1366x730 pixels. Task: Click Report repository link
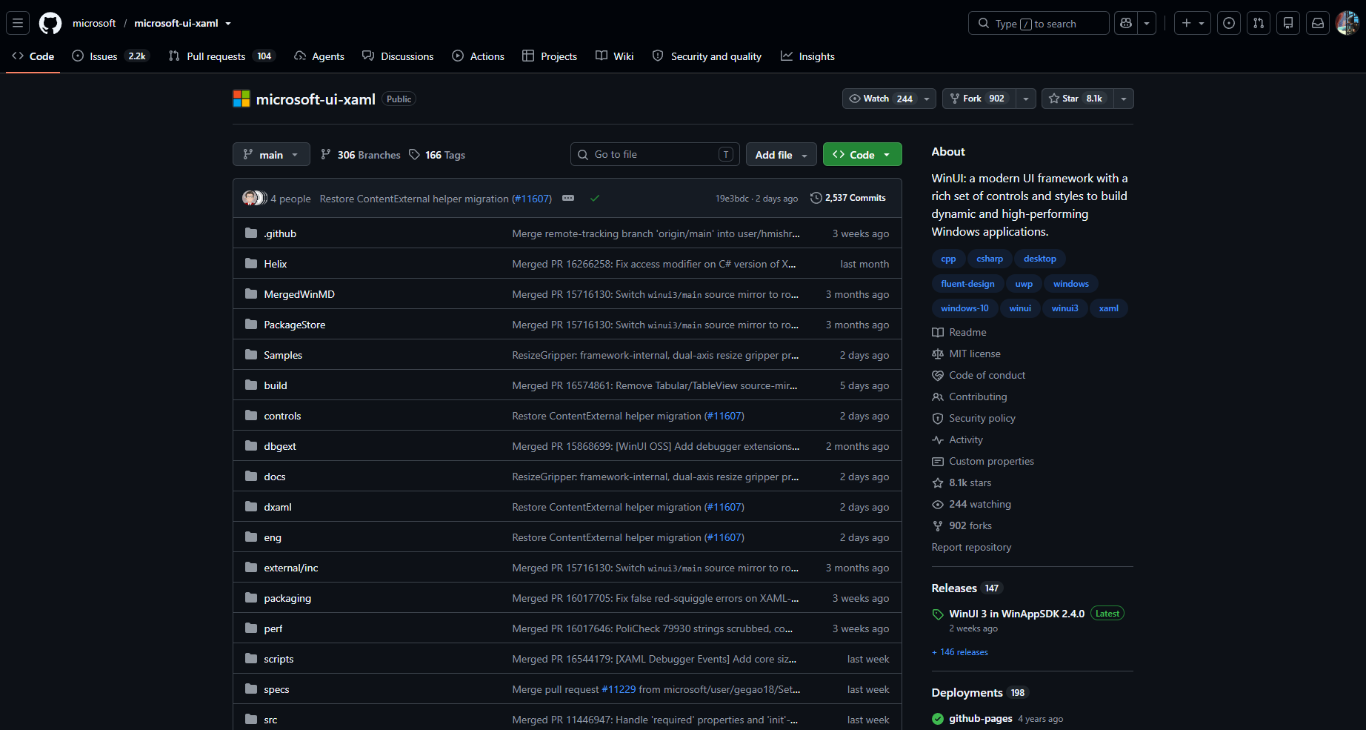(971, 547)
